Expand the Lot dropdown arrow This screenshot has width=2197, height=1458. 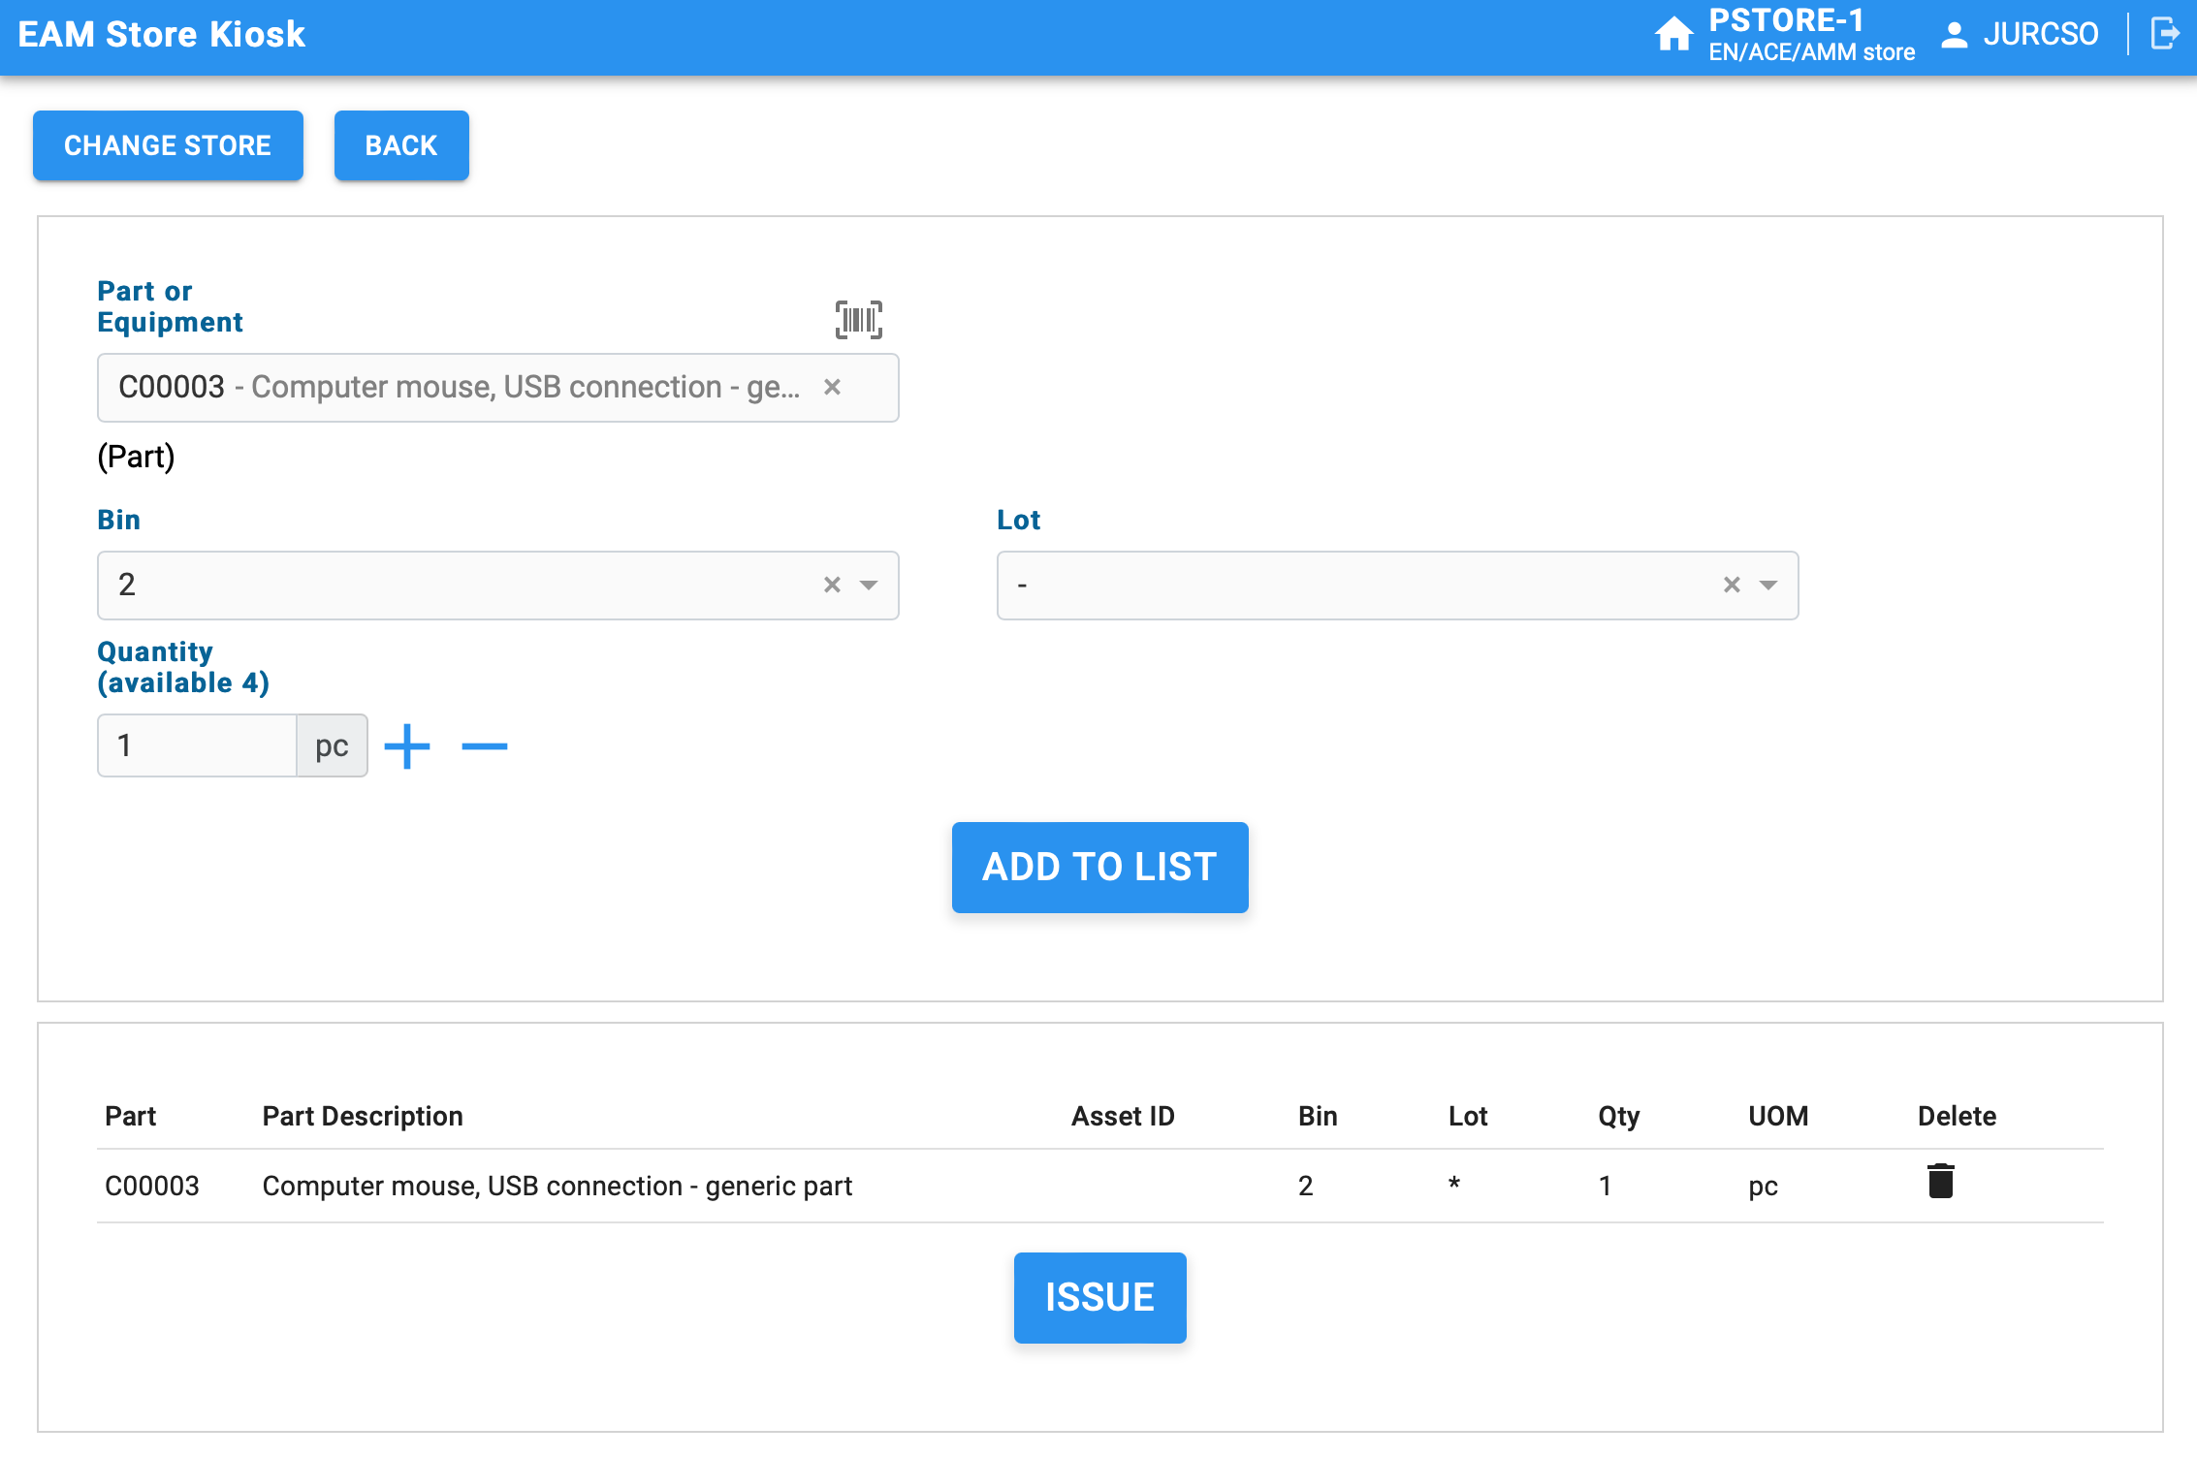point(1768,586)
